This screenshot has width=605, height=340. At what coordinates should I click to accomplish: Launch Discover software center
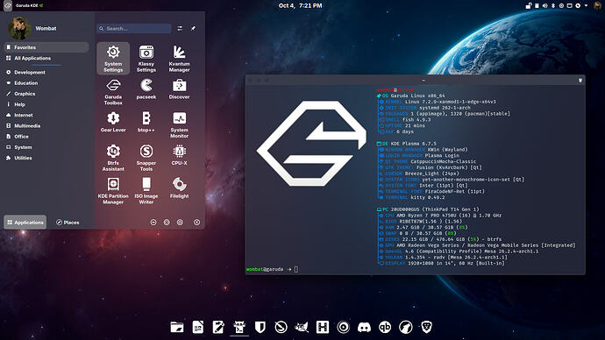[179, 89]
